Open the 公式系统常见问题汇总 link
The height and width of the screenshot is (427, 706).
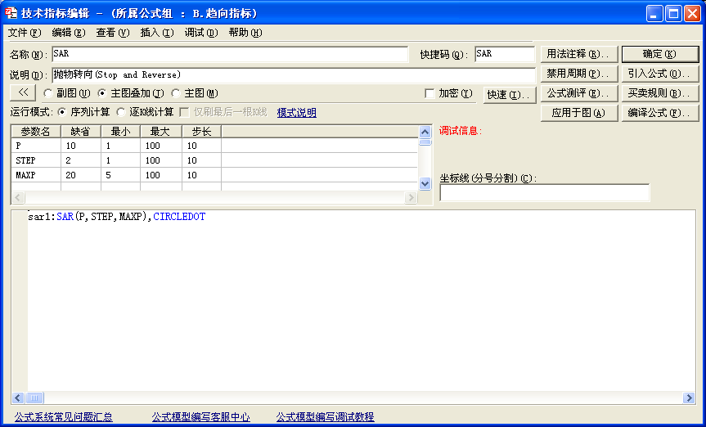coord(64,417)
